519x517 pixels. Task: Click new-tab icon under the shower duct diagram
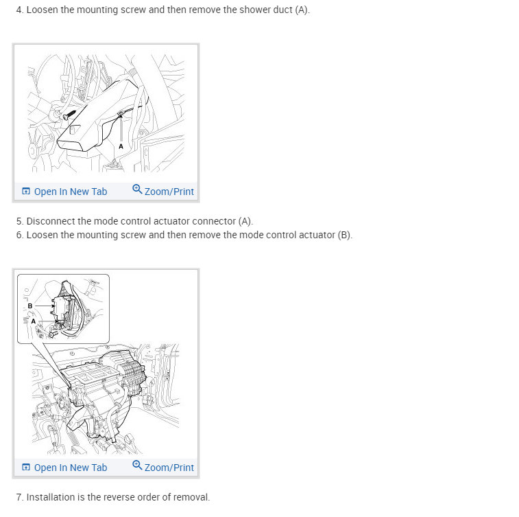(26, 192)
